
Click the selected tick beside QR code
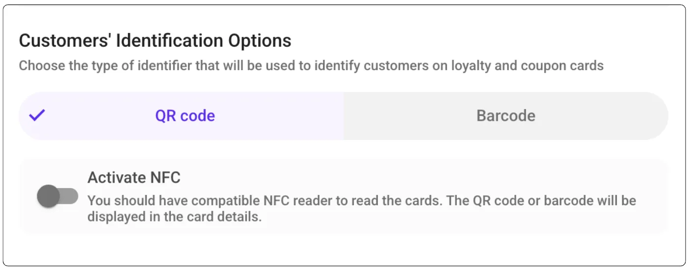click(37, 116)
